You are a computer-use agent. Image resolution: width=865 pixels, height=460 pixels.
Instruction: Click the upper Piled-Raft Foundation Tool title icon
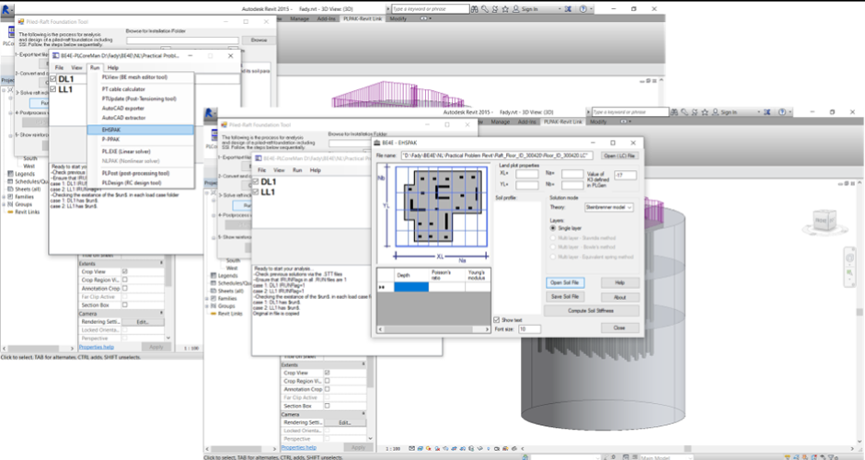pos(21,22)
